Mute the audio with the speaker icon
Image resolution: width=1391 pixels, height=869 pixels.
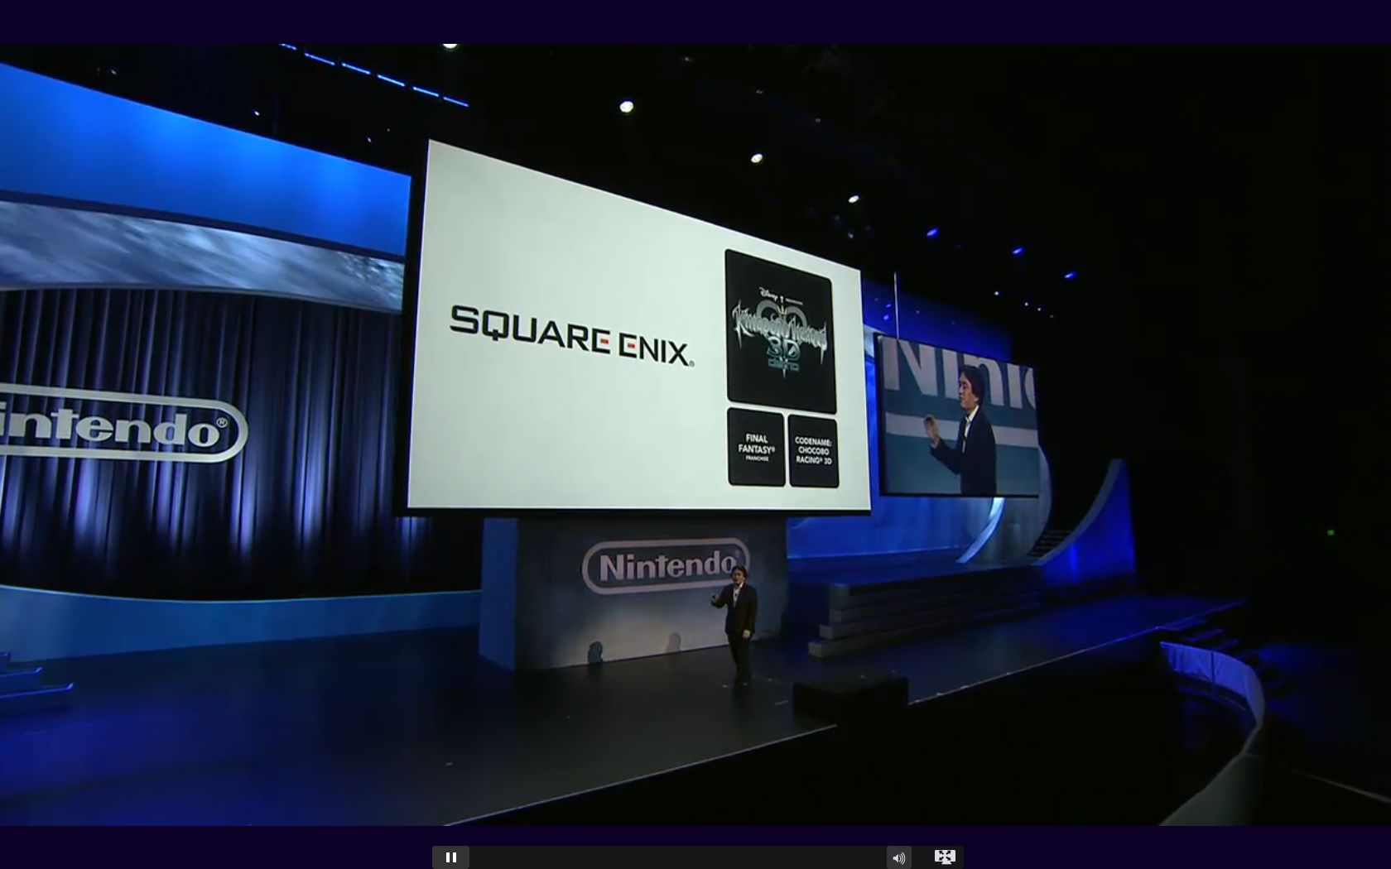898,857
